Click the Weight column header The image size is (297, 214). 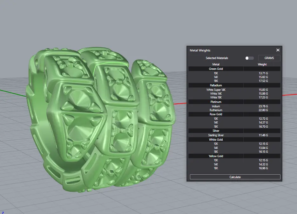pos(262,64)
